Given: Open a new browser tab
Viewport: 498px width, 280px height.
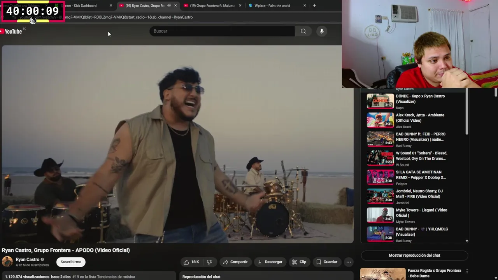Looking at the screenshot, I should [314, 5].
